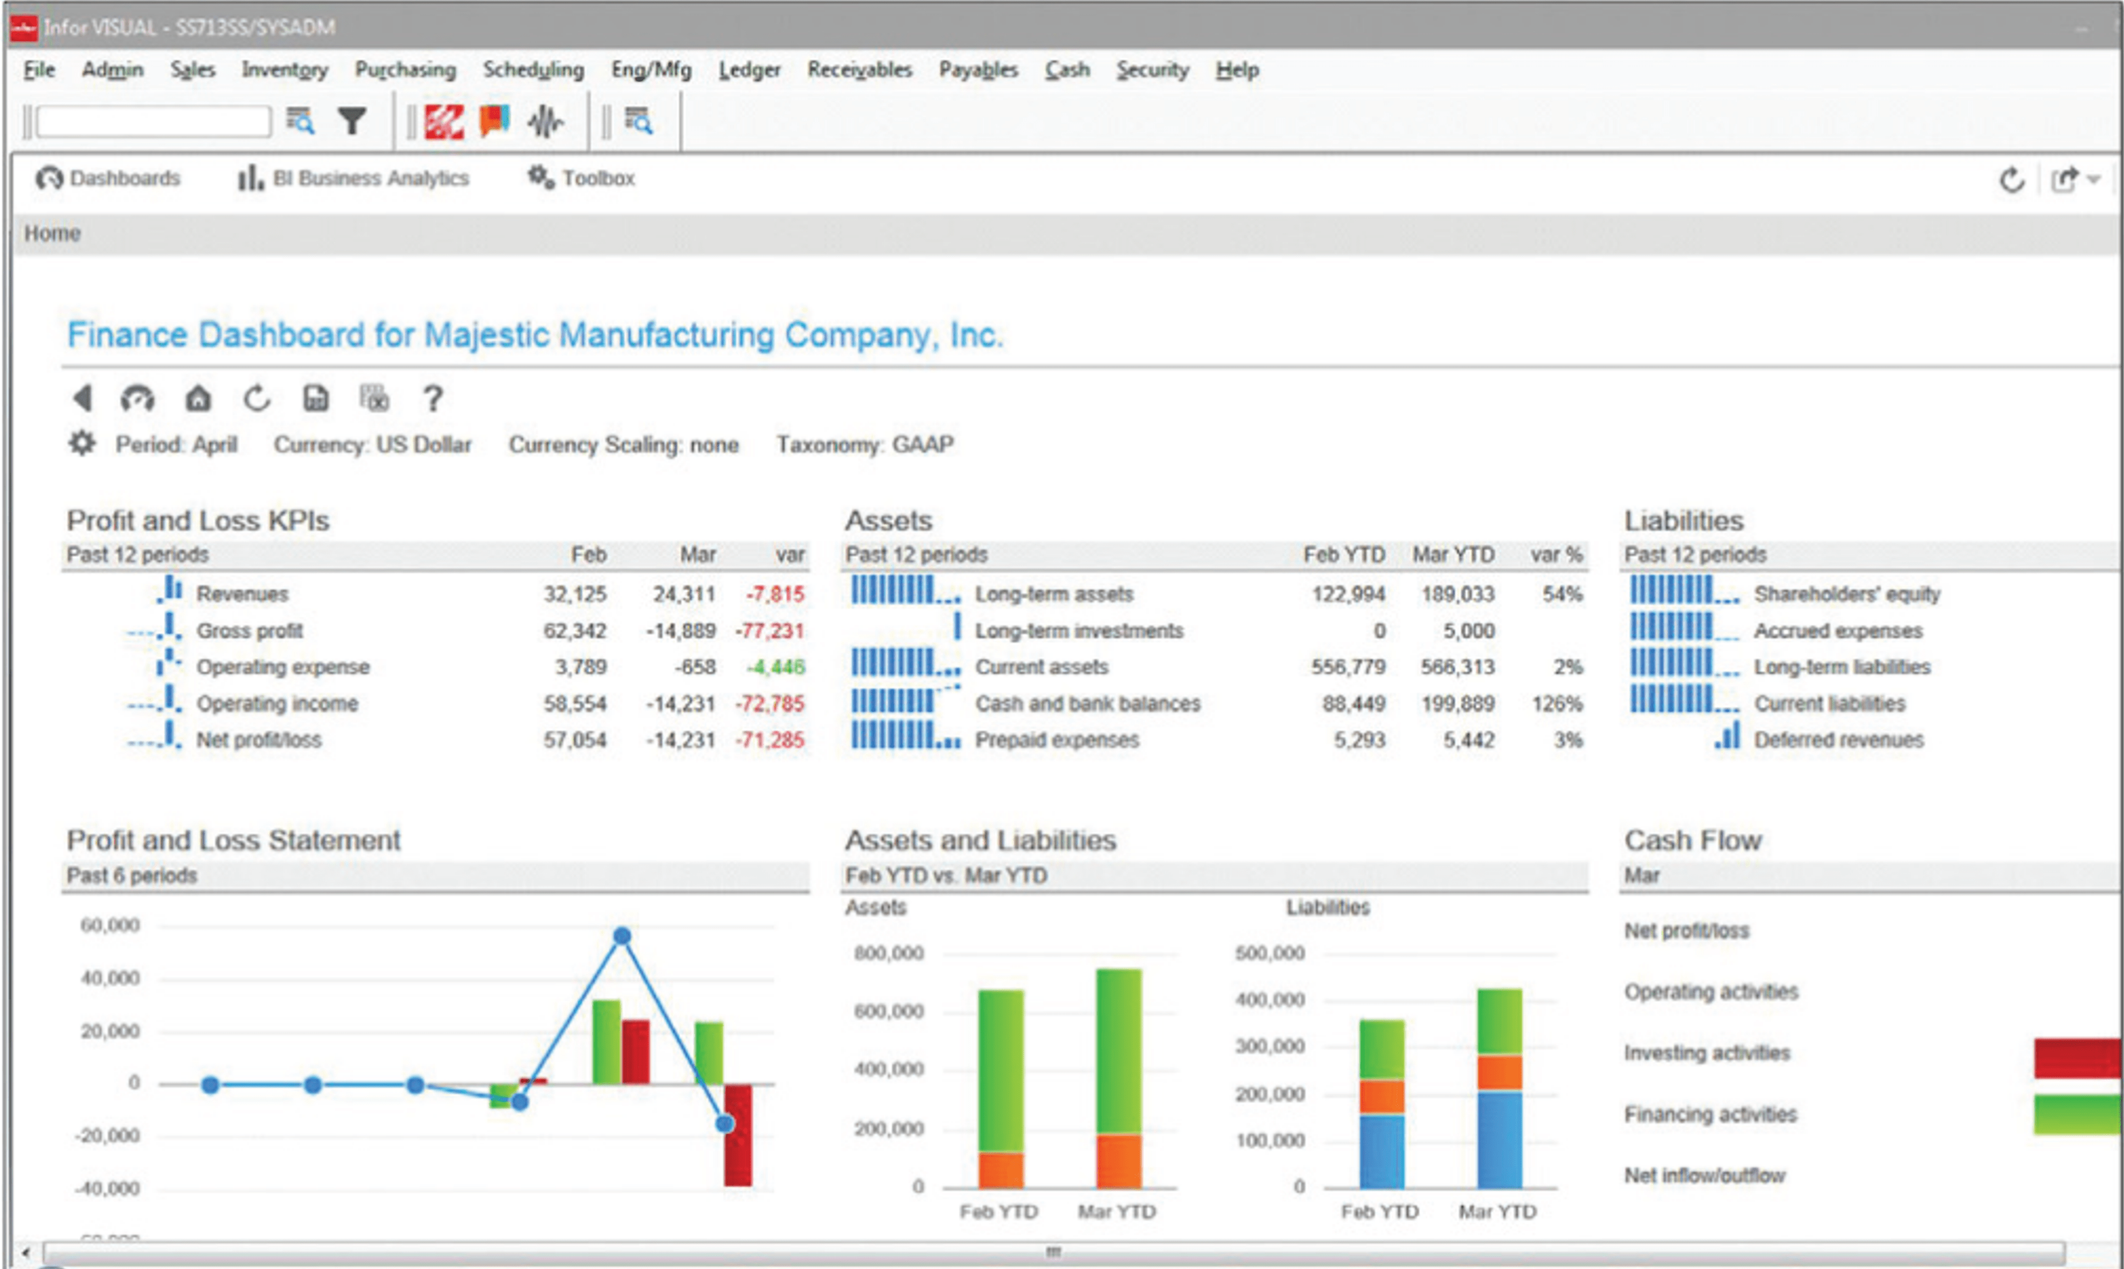
Task: Click Currency Scaling: none parameter
Action: click(623, 444)
